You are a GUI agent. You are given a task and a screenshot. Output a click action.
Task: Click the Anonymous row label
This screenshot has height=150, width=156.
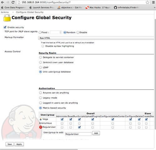(45, 123)
